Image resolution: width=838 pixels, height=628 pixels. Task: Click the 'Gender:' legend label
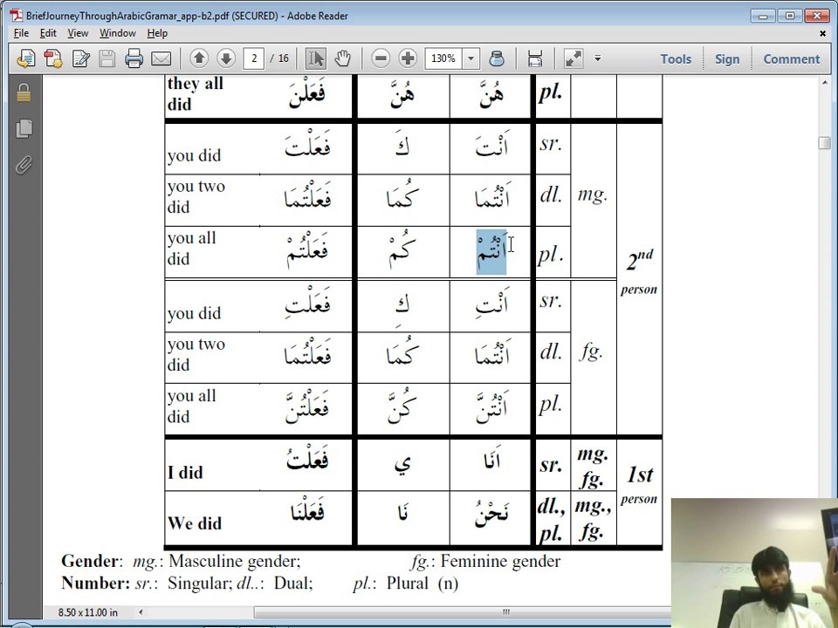click(x=92, y=561)
